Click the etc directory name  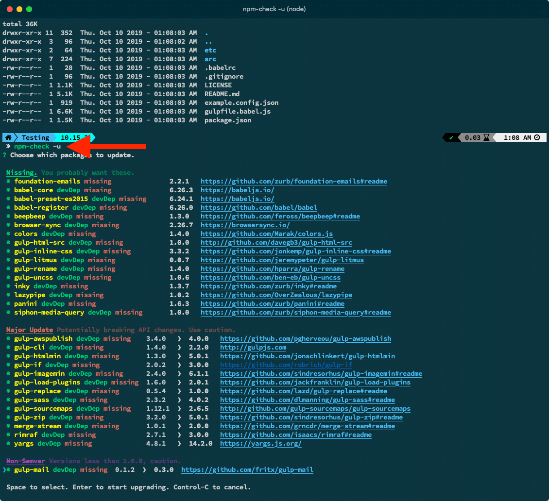click(210, 50)
